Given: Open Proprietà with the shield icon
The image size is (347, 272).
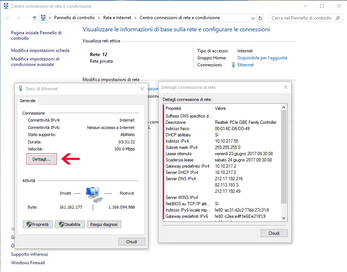Looking at the screenshot, I should coord(38,224).
